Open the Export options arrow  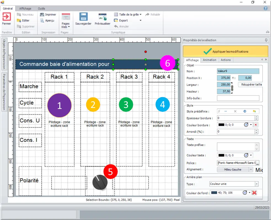[140, 20]
